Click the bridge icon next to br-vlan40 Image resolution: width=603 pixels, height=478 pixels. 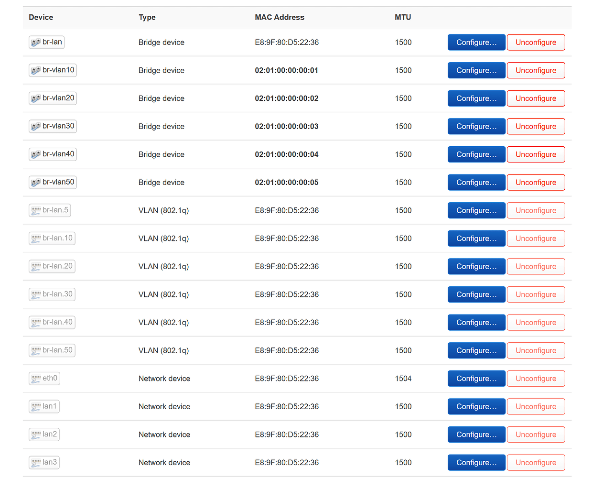click(35, 154)
